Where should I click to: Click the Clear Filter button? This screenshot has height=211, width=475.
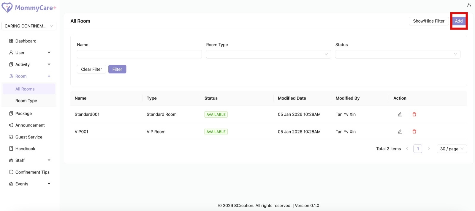point(91,70)
